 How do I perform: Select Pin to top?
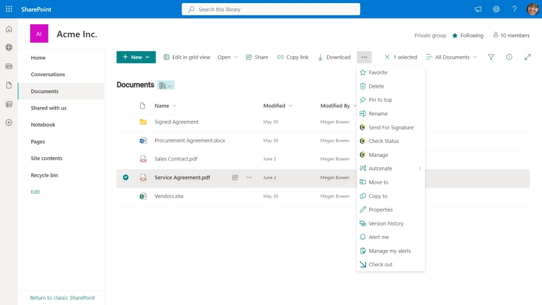(391, 100)
